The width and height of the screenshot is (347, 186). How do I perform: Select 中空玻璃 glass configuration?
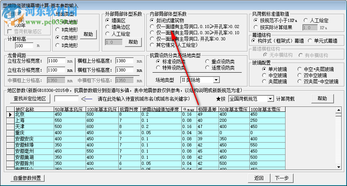click(x=275, y=75)
